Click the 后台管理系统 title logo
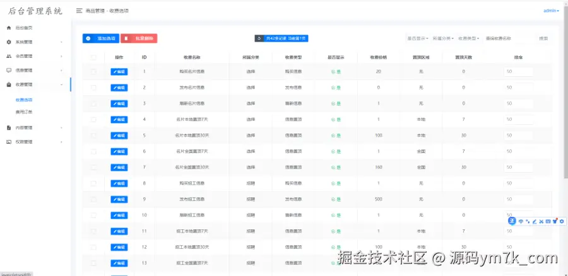Image resolution: width=568 pixels, height=276 pixels. pyautogui.click(x=35, y=11)
